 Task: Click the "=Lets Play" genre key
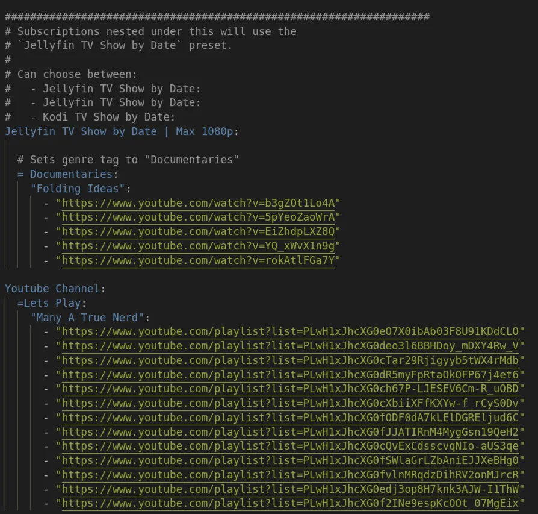[x=49, y=303]
